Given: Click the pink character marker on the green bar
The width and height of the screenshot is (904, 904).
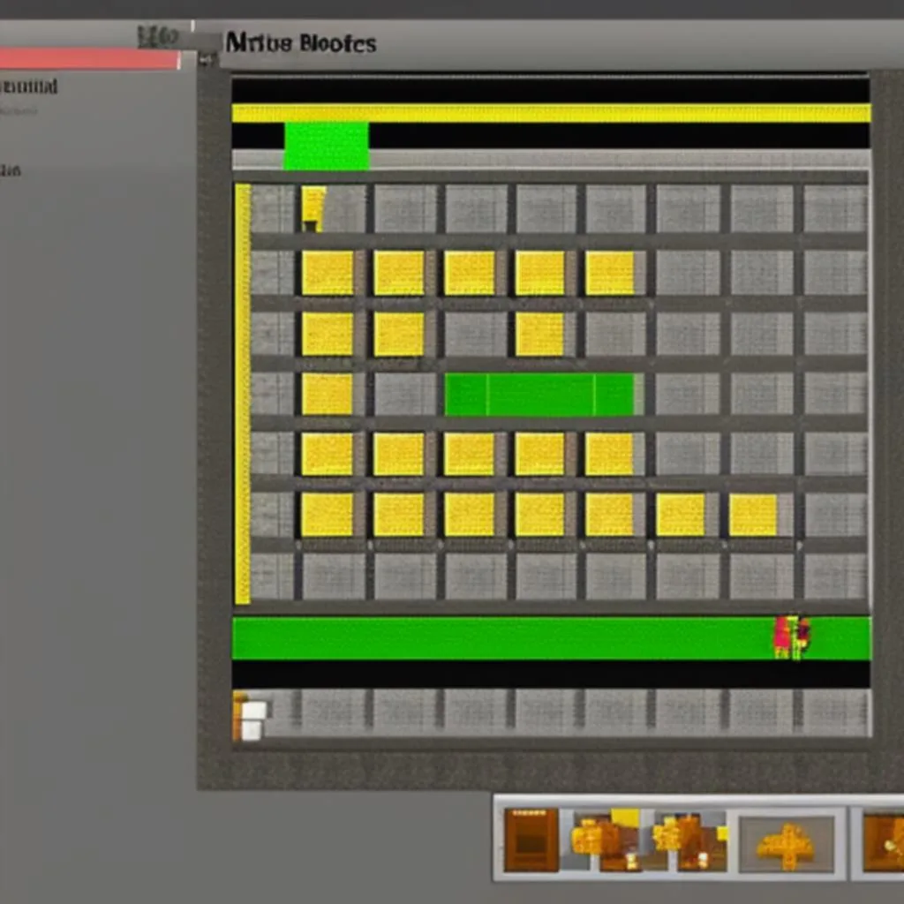Looking at the screenshot, I should [x=790, y=636].
